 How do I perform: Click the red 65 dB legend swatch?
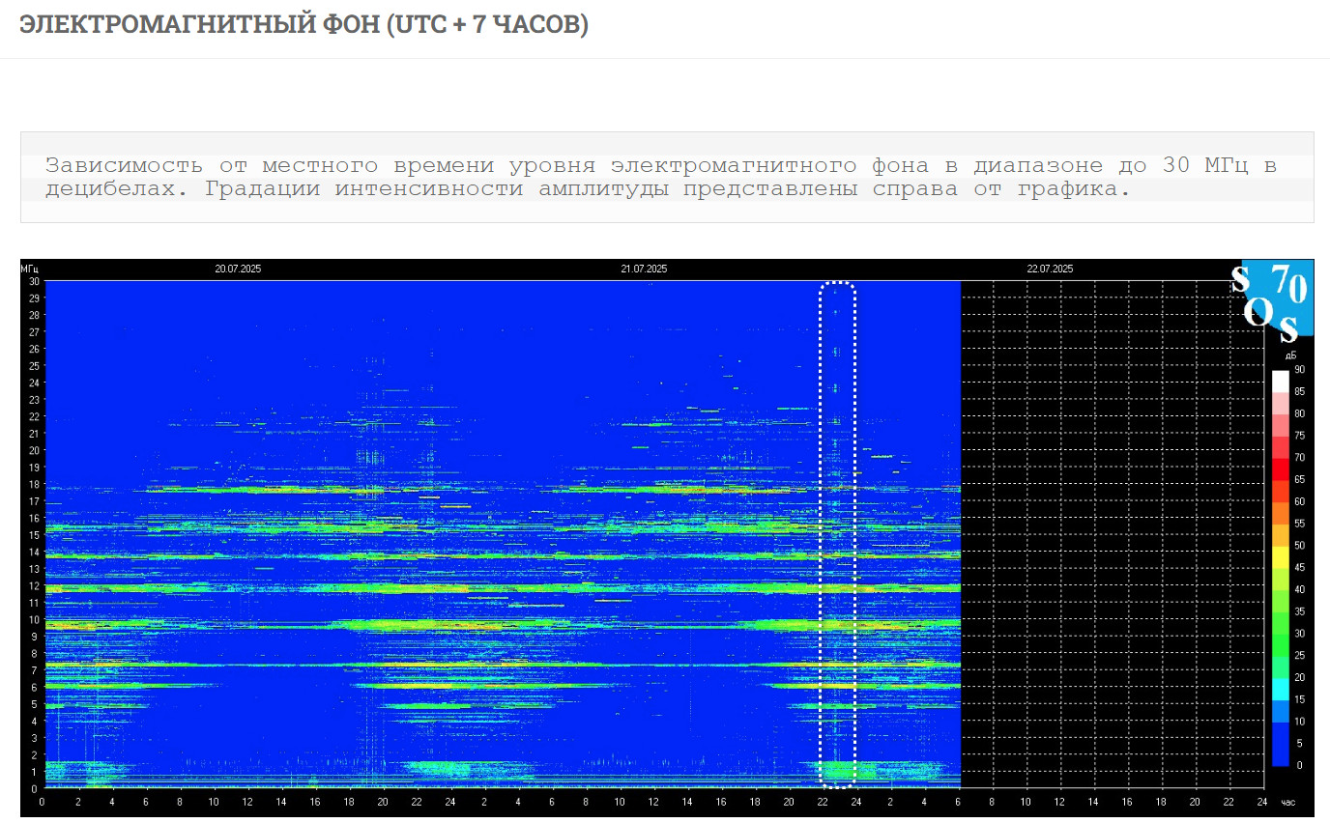(1280, 468)
